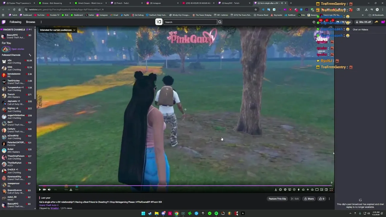Image resolution: width=386 pixels, height=217 pixels.
Task: Switch to Browse - Kick Streaming browser tab
Action: [54, 3]
